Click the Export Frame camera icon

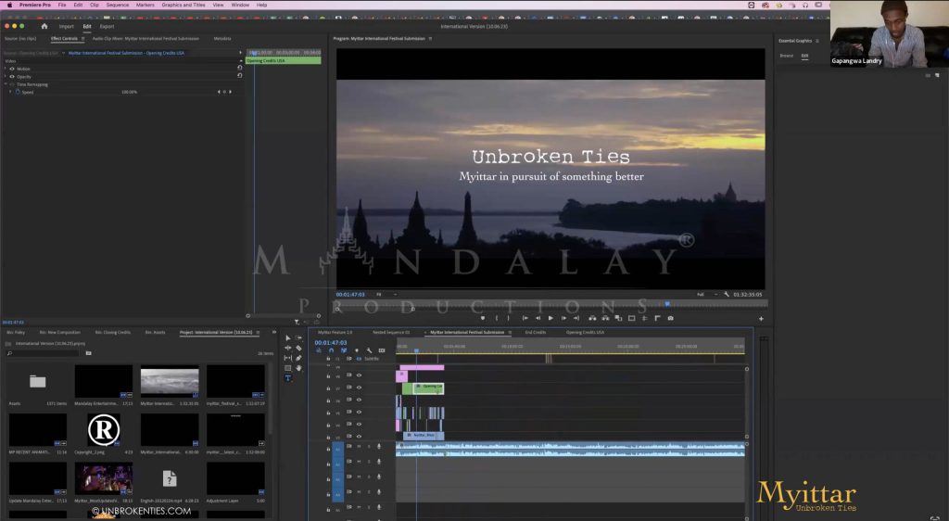671,318
